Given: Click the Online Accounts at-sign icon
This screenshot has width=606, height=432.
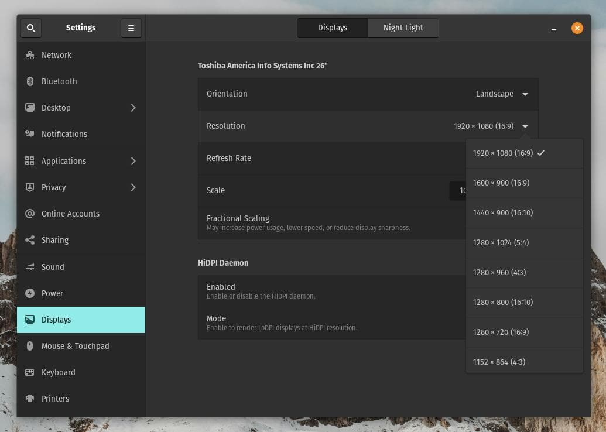Looking at the screenshot, I should pos(30,213).
